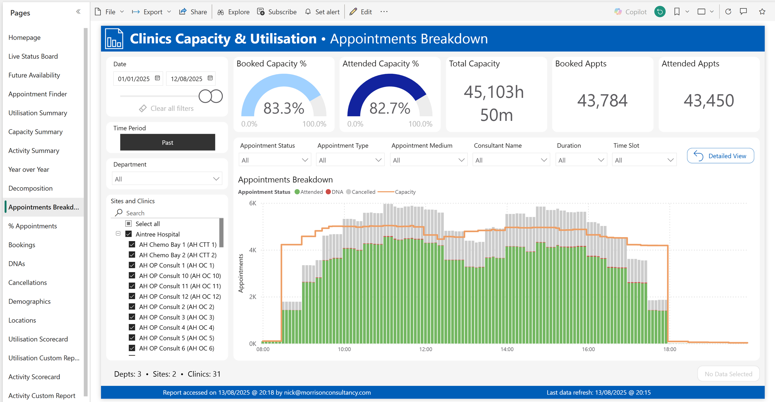The height and width of the screenshot is (402, 775).
Task: Click the refresh visuals icon
Action: coord(728,12)
